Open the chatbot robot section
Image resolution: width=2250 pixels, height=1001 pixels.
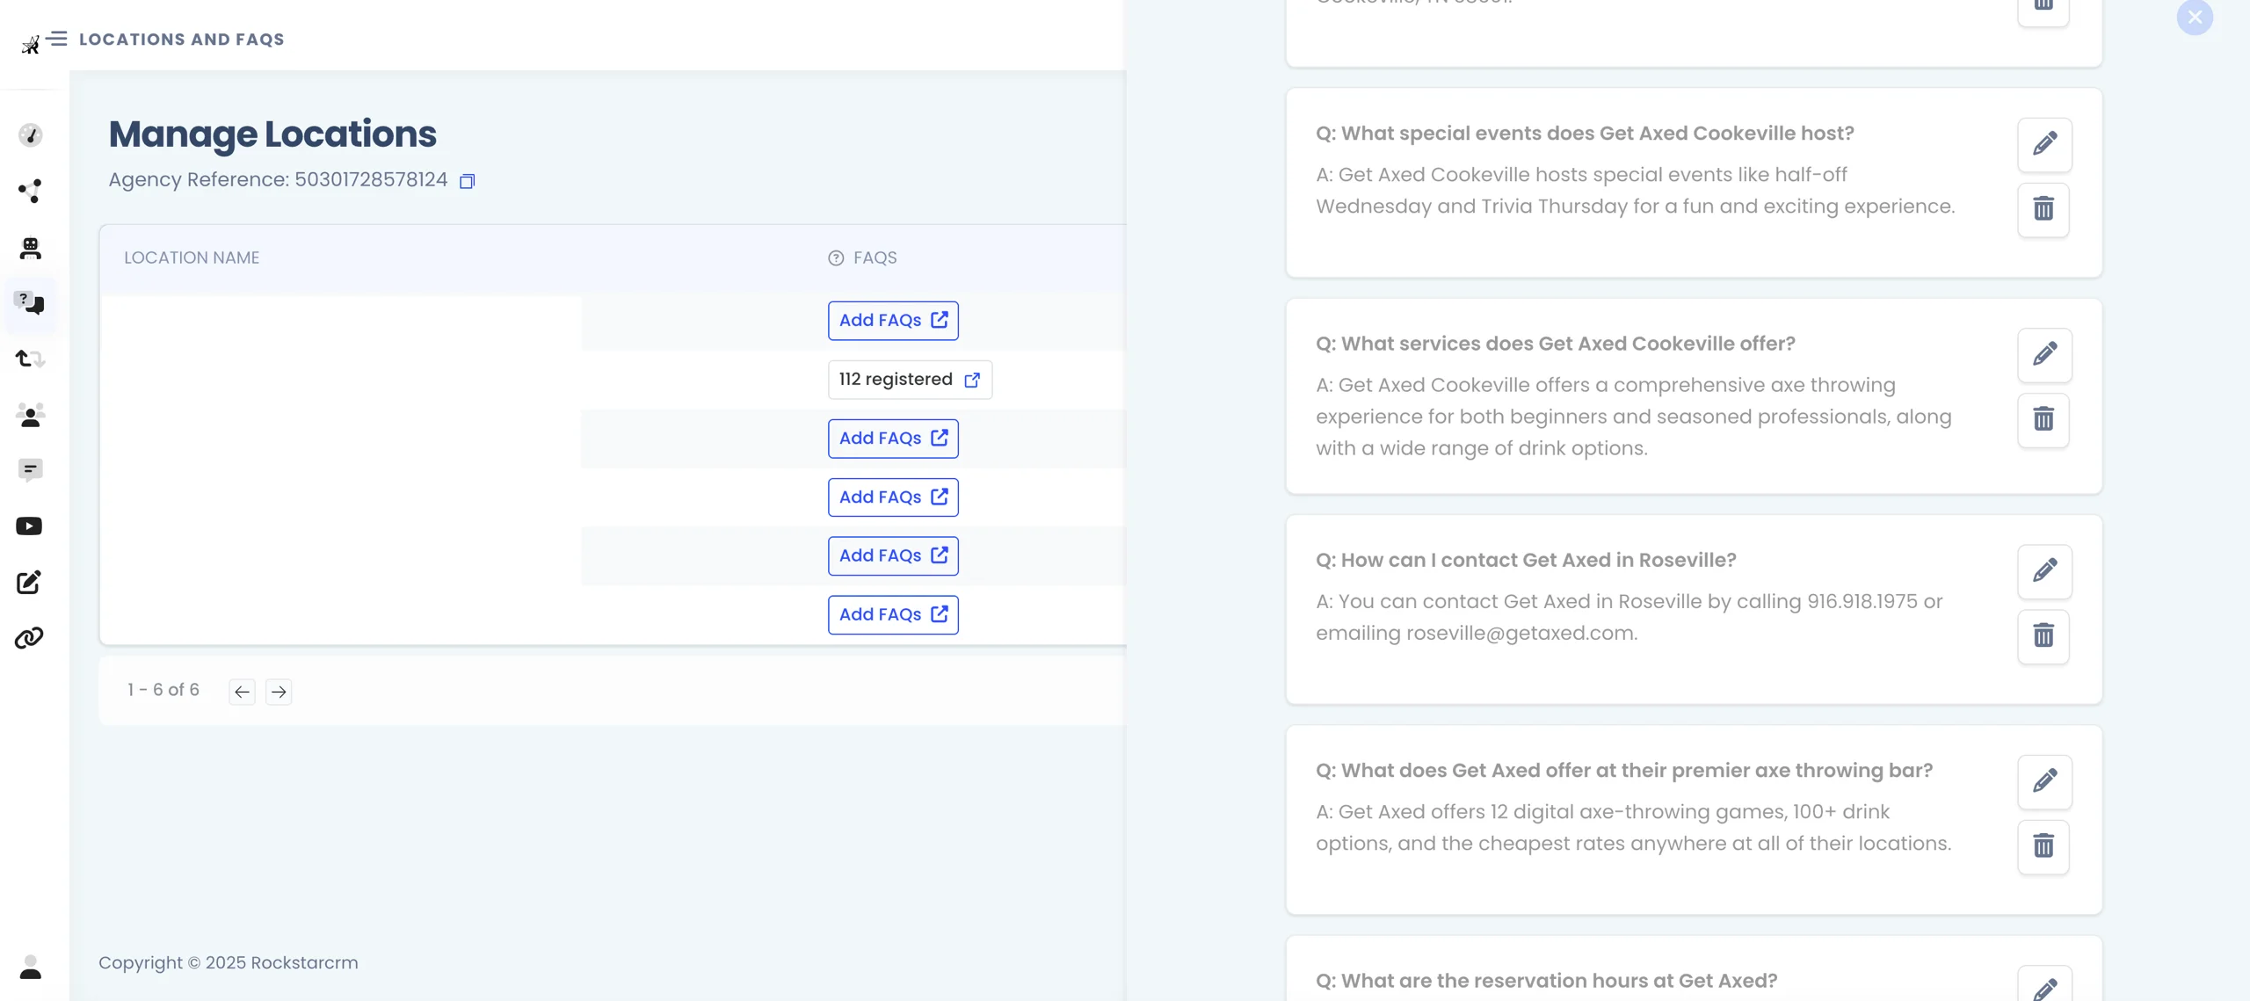[x=31, y=248]
